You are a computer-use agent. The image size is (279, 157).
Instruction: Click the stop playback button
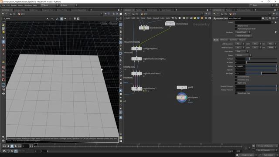point(12,146)
